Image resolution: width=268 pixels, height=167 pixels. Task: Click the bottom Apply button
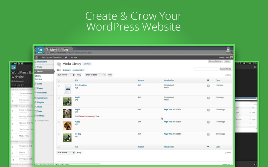79,153
